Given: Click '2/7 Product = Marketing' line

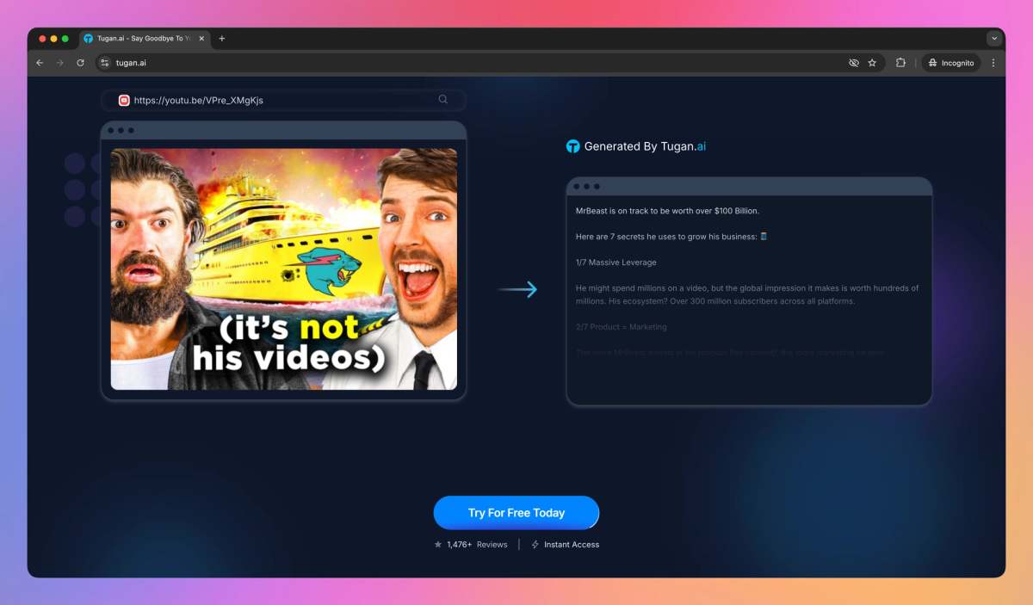Looking at the screenshot, I should pyautogui.click(x=622, y=327).
